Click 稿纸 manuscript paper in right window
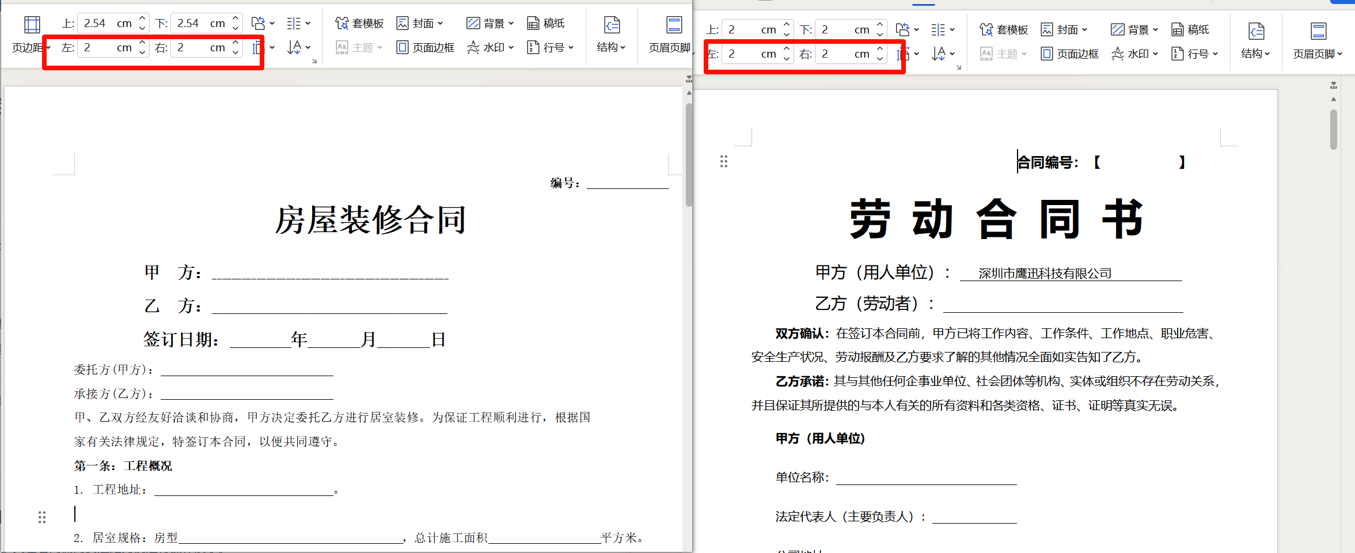This screenshot has width=1355, height=553. tap(1190, 29)
